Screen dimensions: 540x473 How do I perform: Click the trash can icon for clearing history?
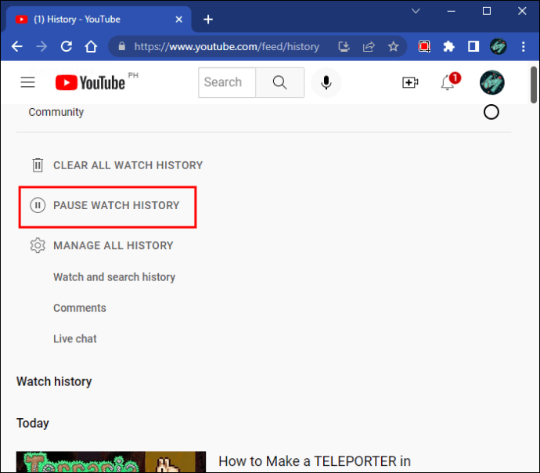(x=38, y=165)
